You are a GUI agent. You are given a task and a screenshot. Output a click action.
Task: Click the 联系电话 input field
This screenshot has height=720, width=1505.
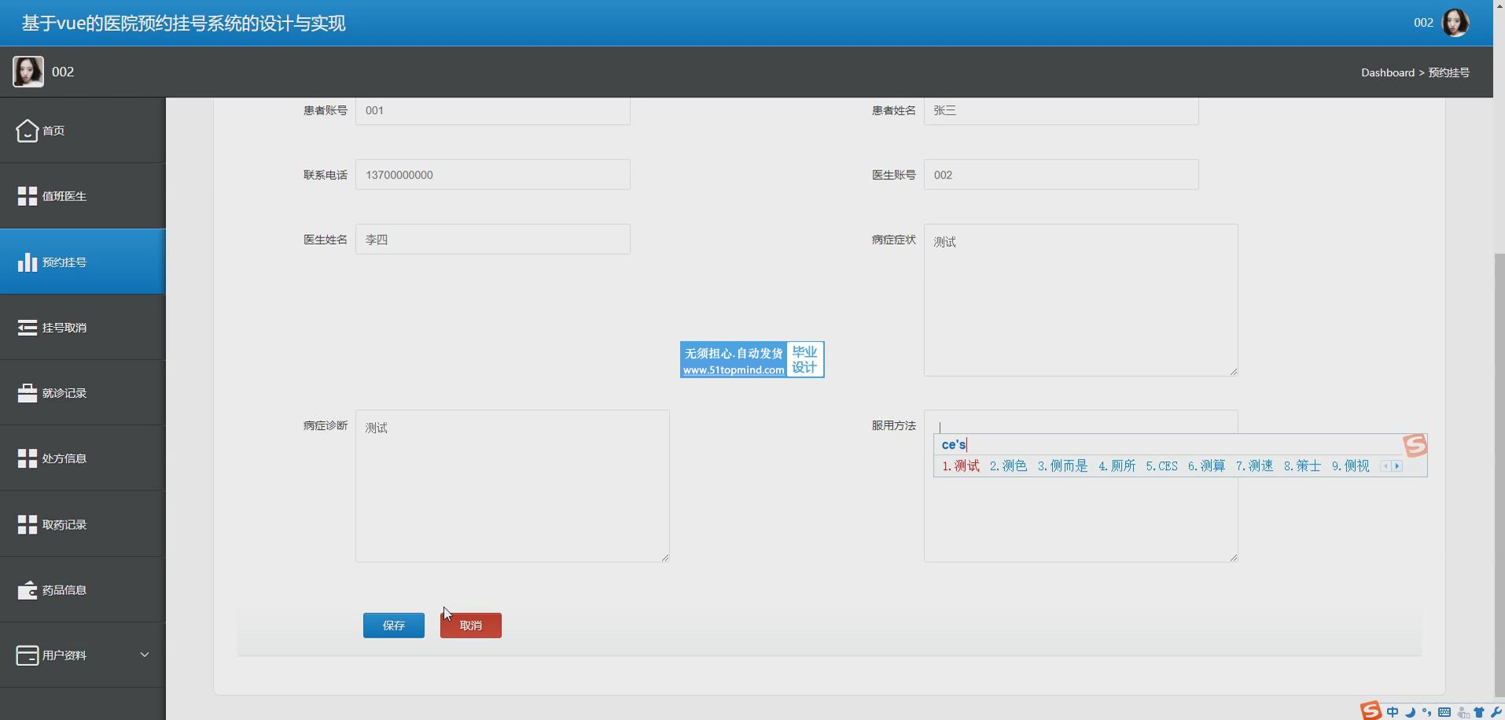tap(493, 174)
